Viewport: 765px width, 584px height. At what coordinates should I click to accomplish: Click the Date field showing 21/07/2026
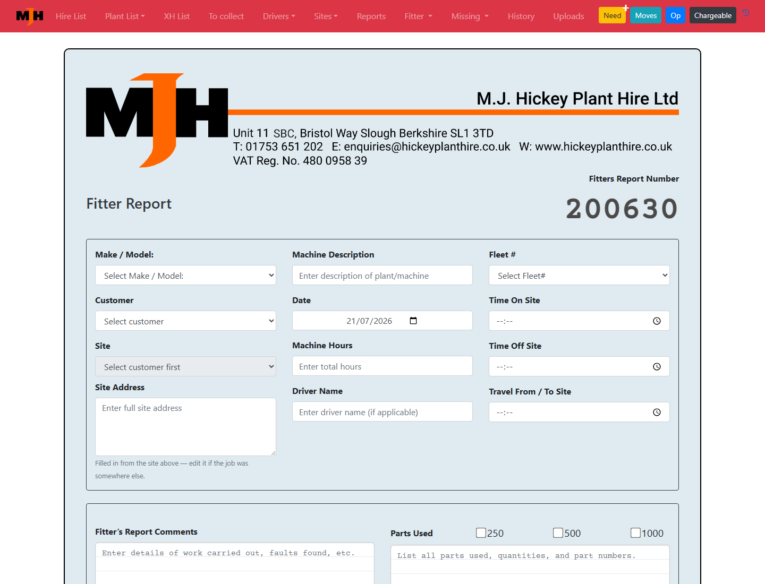click(x=382, y=321)
